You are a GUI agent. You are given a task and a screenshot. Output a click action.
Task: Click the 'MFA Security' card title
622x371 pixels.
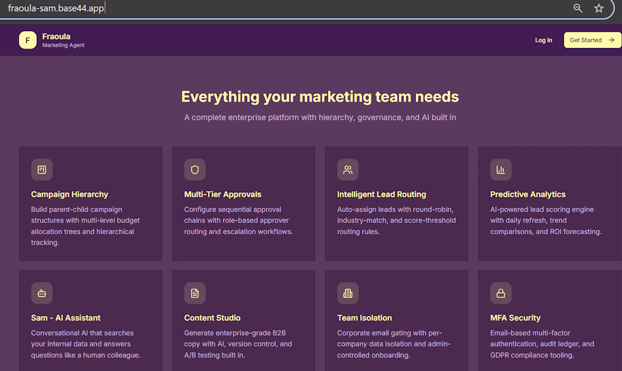515,318
